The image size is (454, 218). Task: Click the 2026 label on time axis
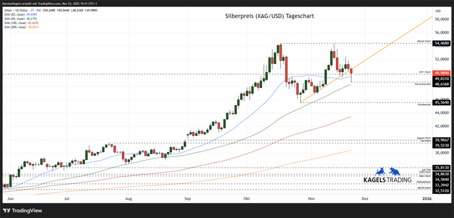426,199
